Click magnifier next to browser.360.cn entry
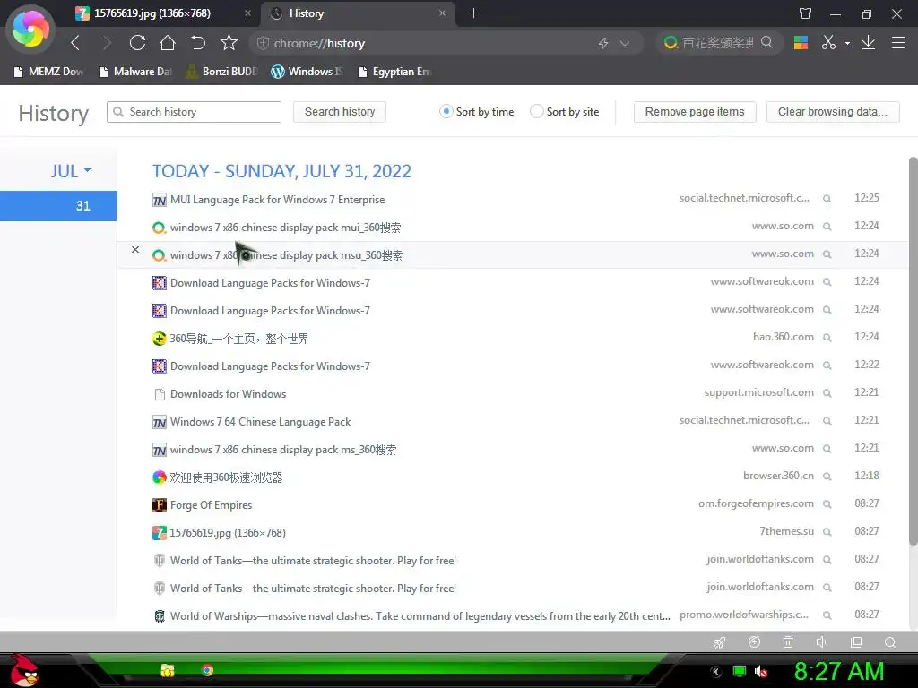The width and height of the screenshot is (918, 688). [x=827, y=477]
